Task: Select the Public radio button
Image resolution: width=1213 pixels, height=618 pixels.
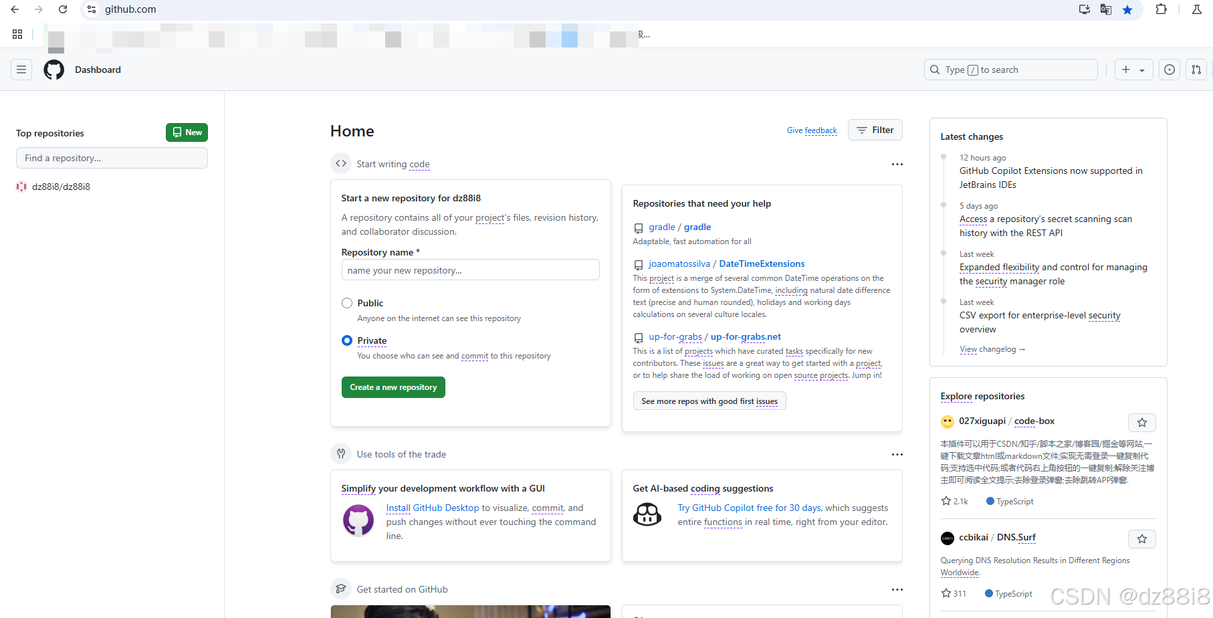Action: coord(347,303)
